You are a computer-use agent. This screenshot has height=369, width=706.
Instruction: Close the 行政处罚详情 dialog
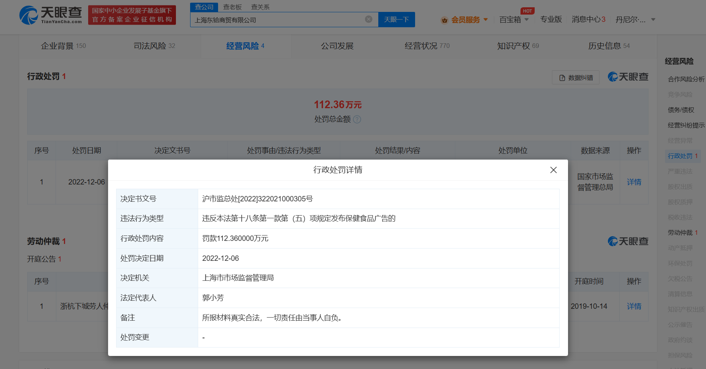pos(553,170)
